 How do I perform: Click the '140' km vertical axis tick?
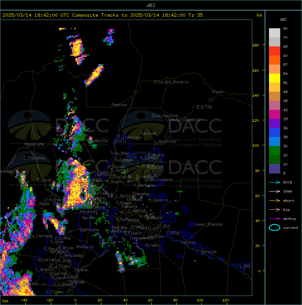(x=256, y=96)
